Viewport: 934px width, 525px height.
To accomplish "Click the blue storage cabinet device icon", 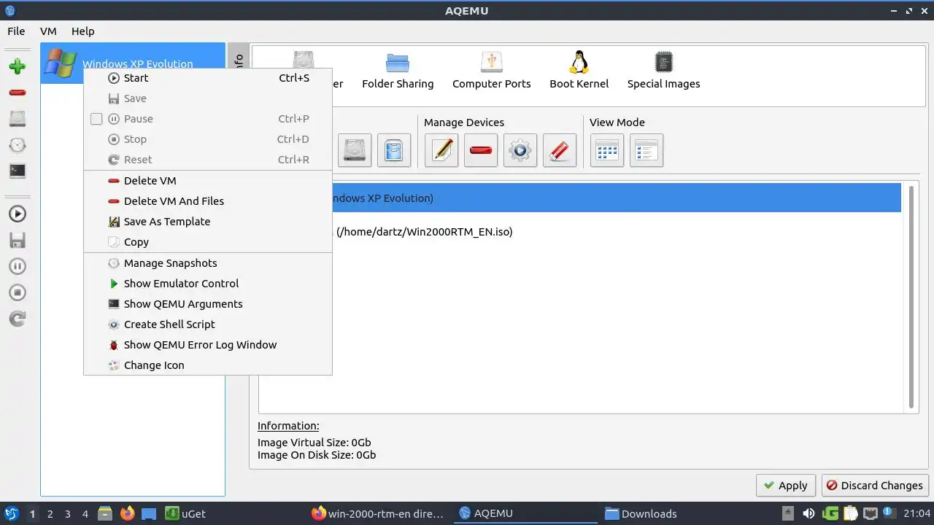I will click(x=394, y=150).
